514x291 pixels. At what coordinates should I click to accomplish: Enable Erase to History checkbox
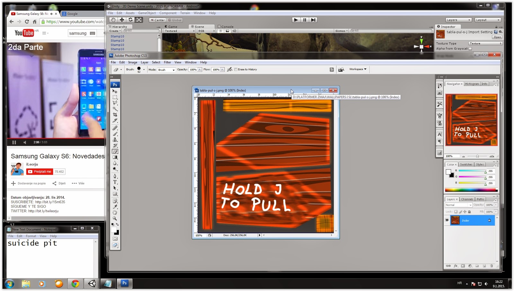pyautogui.click(x=236, y=69)
